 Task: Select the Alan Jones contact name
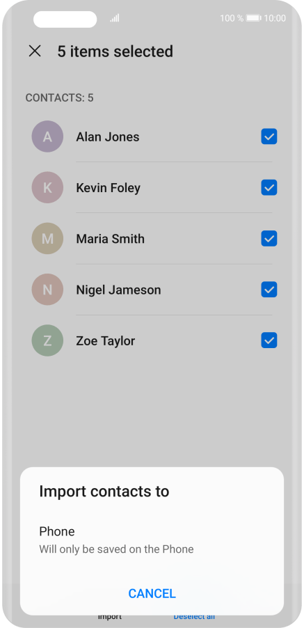pyautogui.click(x=108, y=137)
